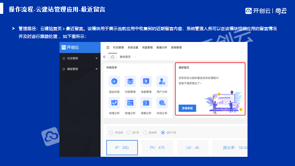Open the 添加内容 shortcut icon
Viewport: 295px width, 166px height.
(114, 81)
